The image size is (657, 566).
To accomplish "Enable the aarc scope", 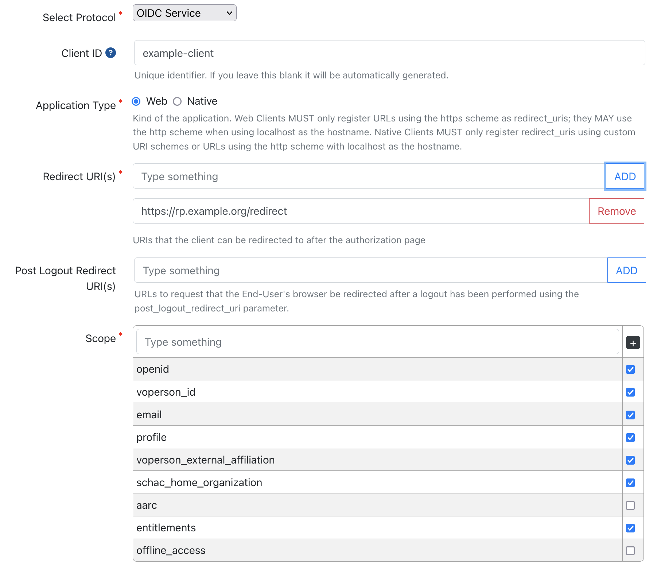I will coord(630,505).
